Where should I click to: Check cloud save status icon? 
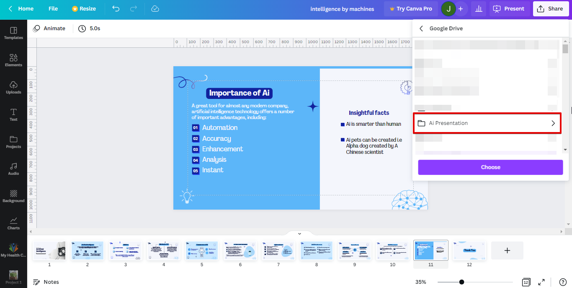(x=155, y=9)
